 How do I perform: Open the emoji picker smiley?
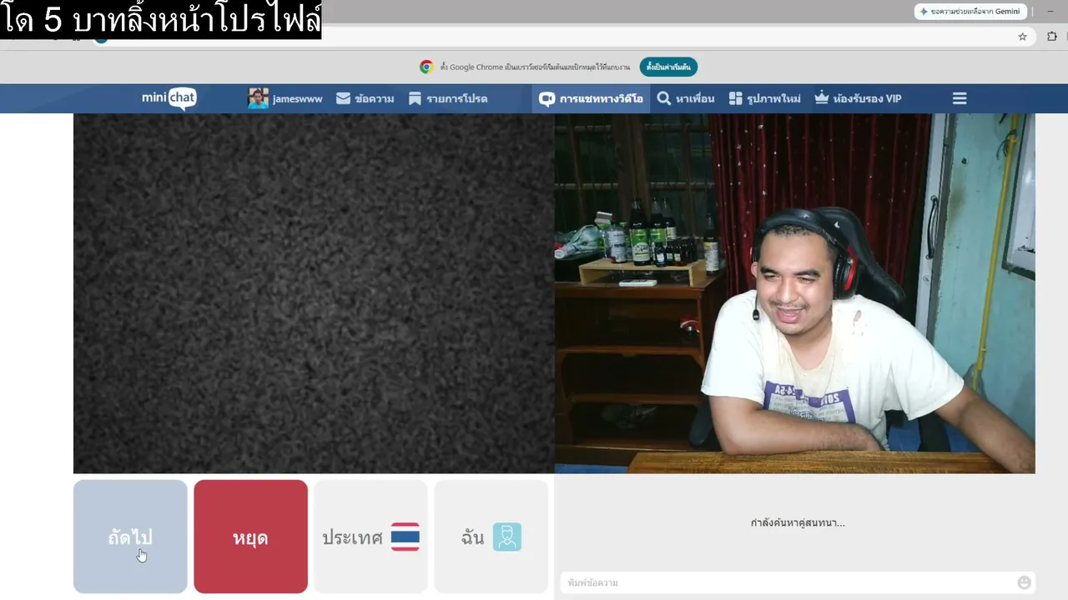pyautogui.click(x=1025, y=582)
